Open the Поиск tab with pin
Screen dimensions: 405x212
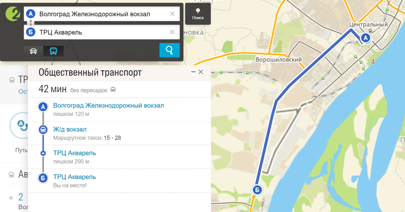[x=198, y=14]
